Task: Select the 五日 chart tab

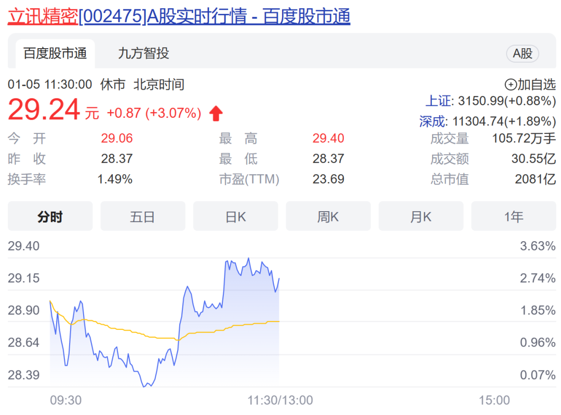Action: (143, 216)
